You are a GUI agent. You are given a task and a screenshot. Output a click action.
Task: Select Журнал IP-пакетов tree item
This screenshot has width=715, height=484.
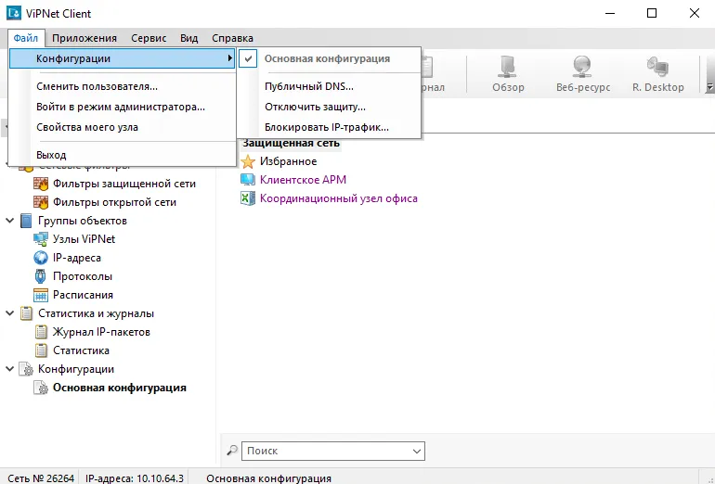click(x=102, y=332)
